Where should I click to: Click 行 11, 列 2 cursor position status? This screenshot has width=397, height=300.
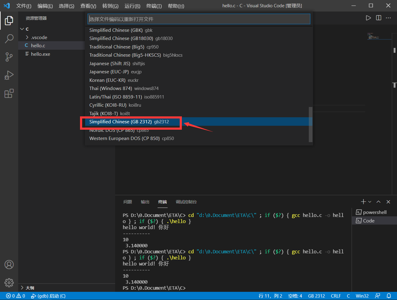coord(270,296)
